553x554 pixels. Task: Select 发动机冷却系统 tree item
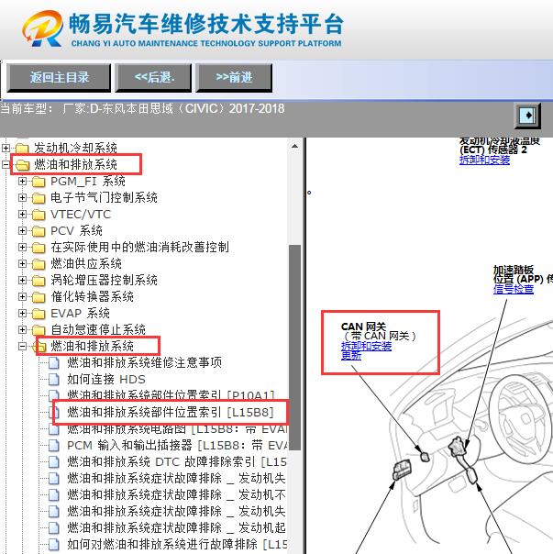75,148
